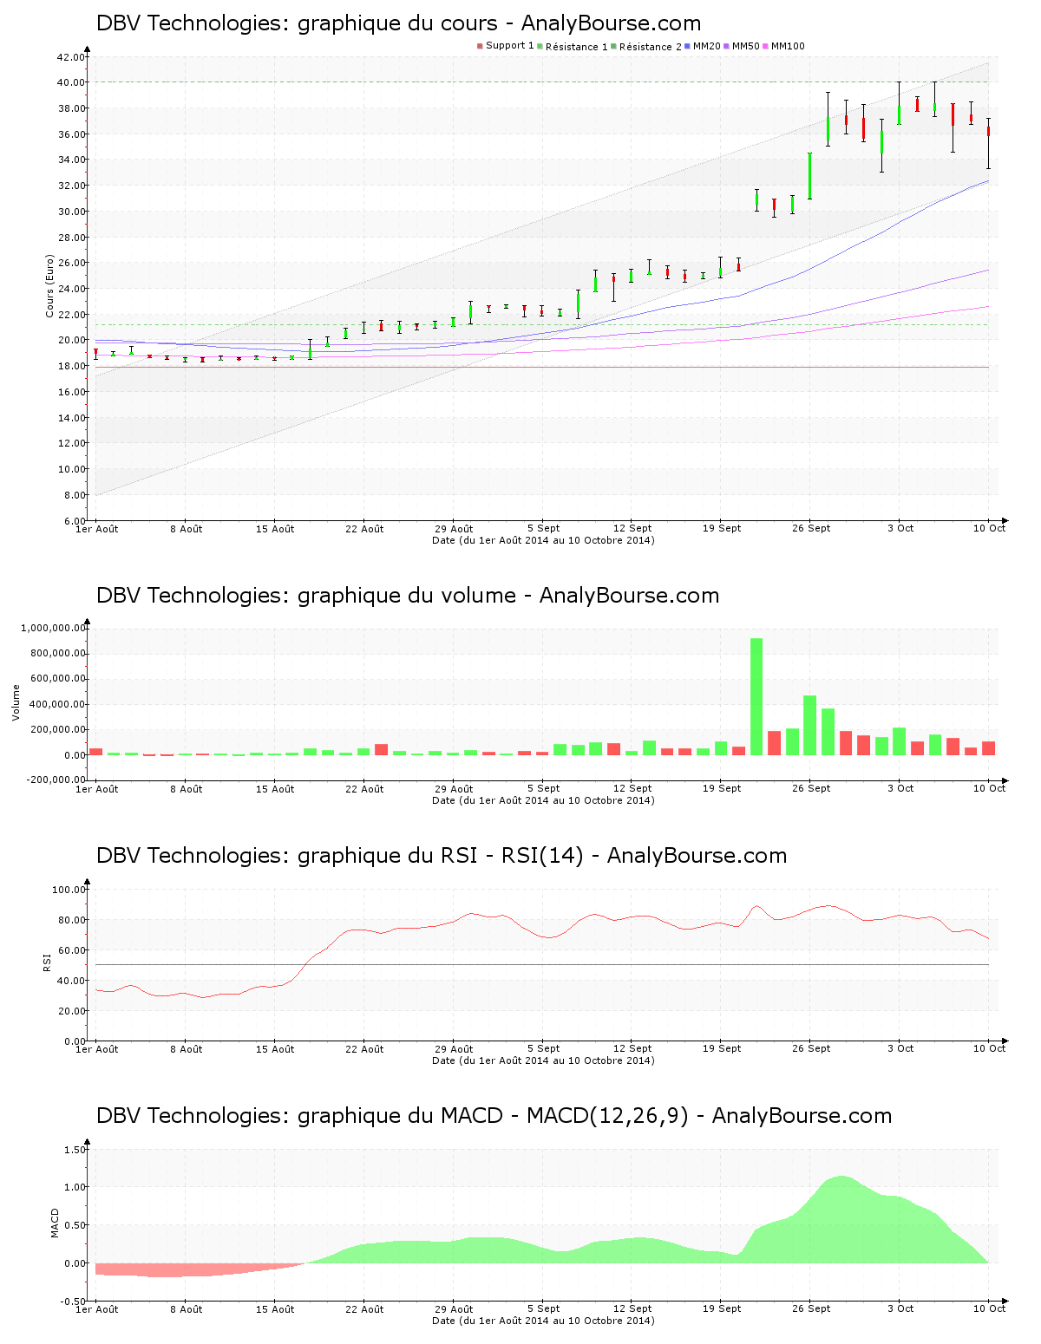The height and width of the screenshot is (1344, 1041).
Task: Click '5 Sept' date on the RSI chart
Action: [543, 1048]
